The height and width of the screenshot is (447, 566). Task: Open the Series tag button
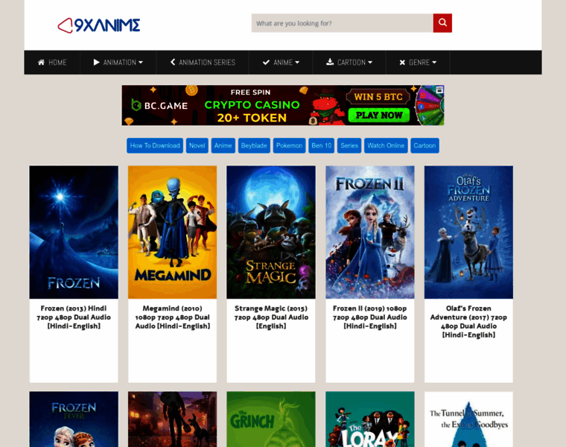pyautogui.click(x=349, y=145)
